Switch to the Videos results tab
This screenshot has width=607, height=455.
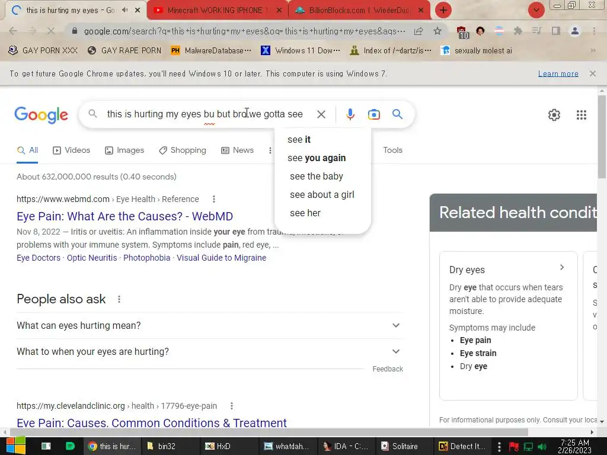pos(71,150)
